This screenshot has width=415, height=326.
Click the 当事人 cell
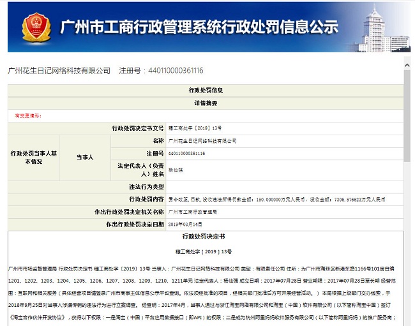point(85,158)
